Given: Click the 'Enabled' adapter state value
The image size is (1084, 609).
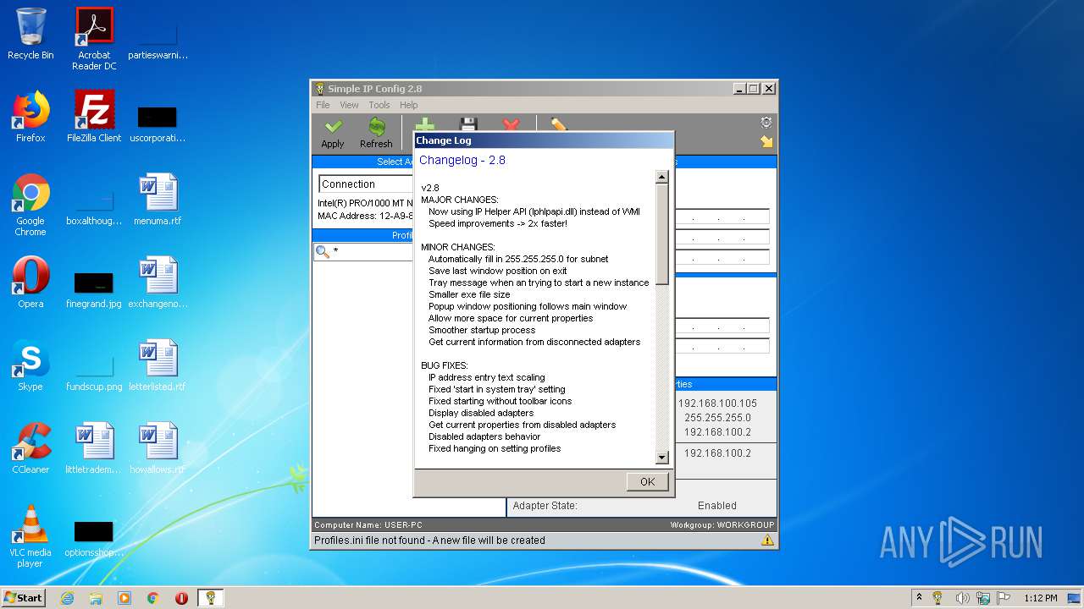Looking at the screenshot, I should pyautogui.click(x=717, y=506).
